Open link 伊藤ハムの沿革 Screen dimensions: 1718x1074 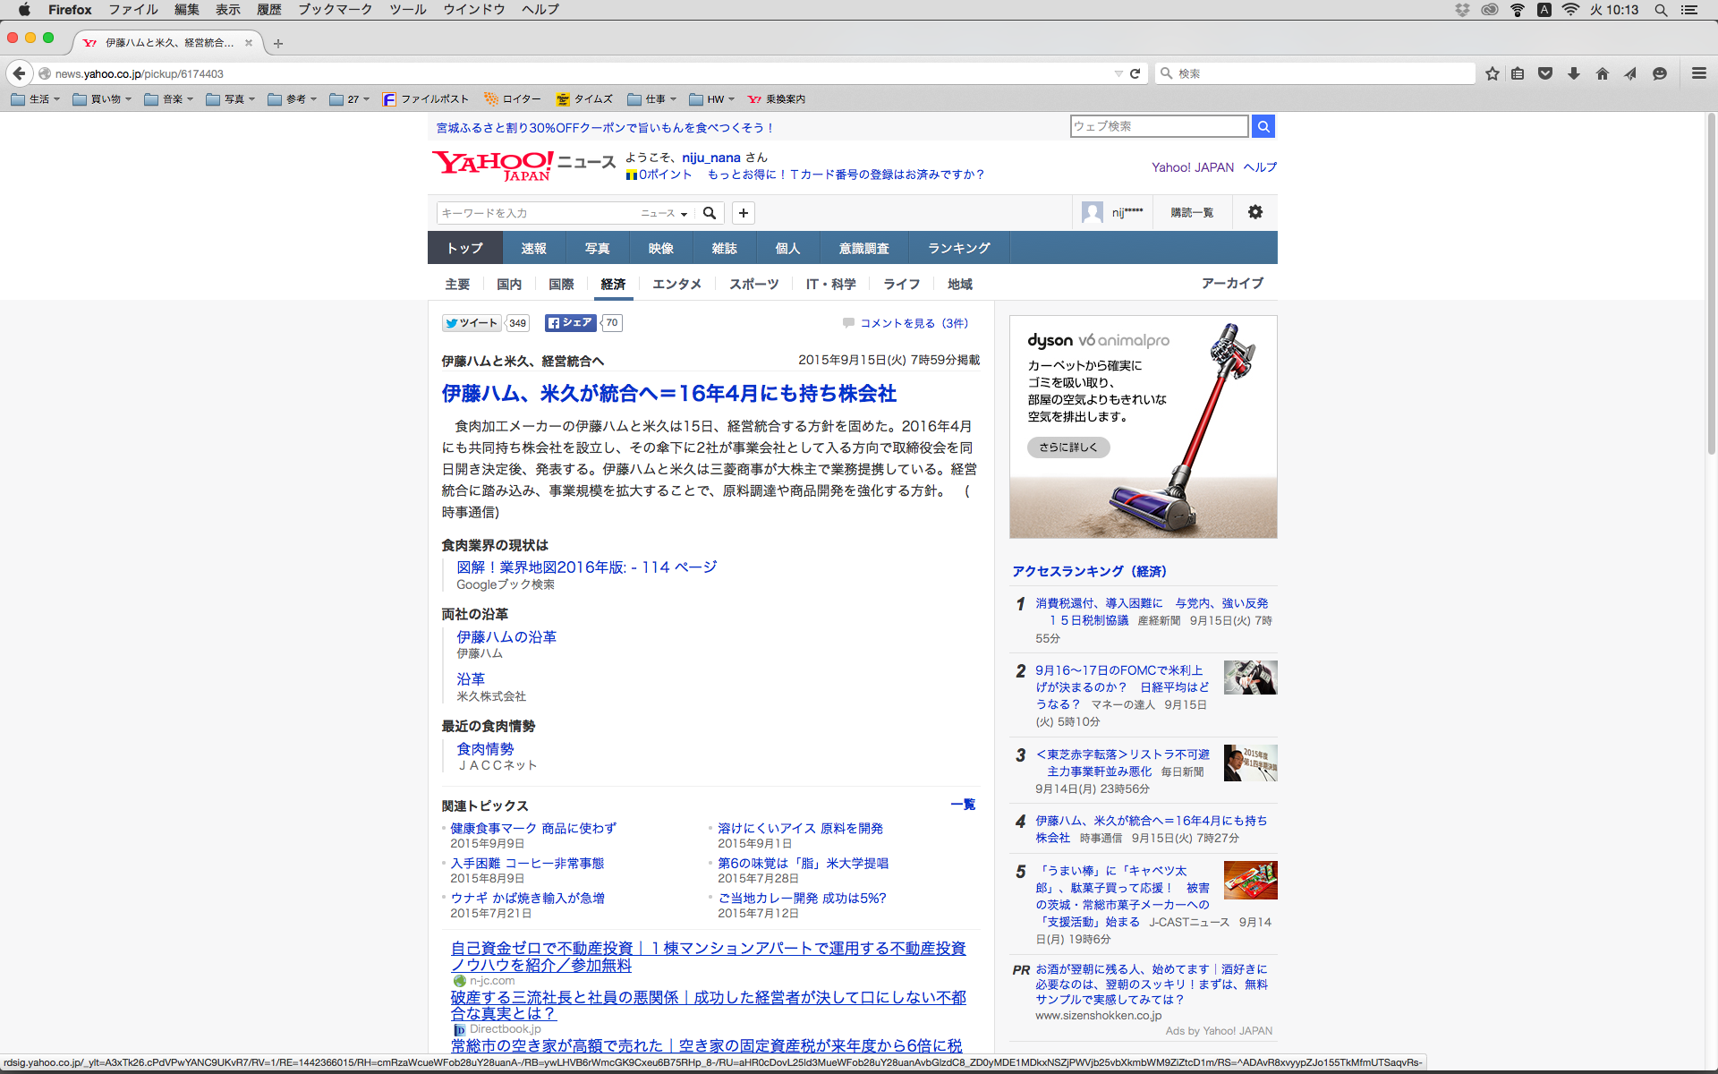pyautogui.click(x=506, y=637)
